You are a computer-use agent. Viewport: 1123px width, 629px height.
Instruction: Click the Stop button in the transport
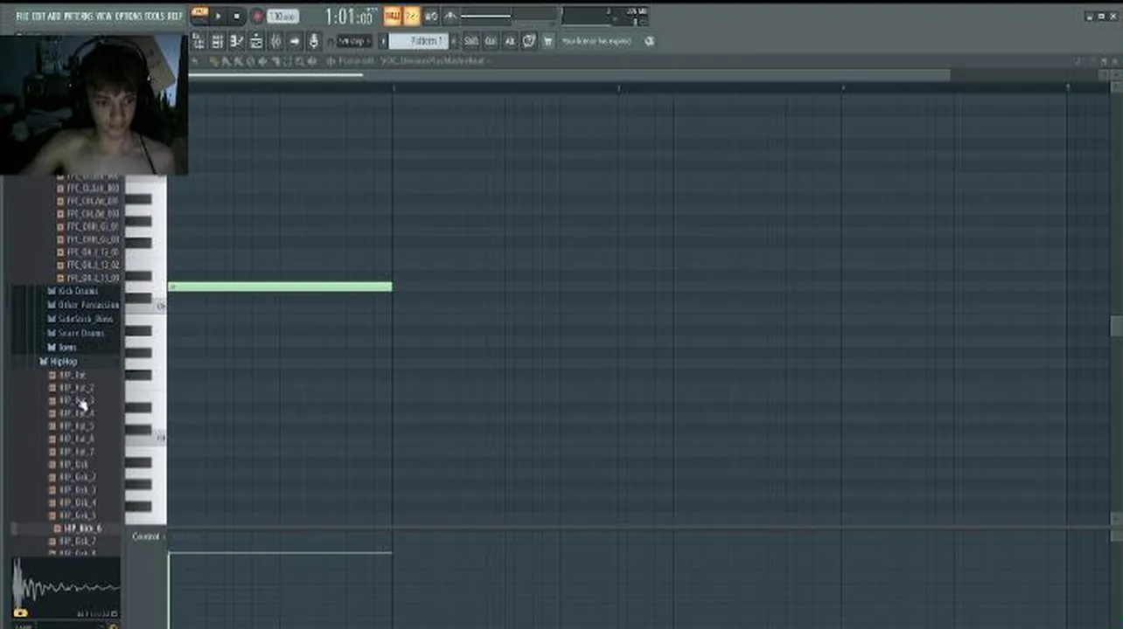[236, 16]
